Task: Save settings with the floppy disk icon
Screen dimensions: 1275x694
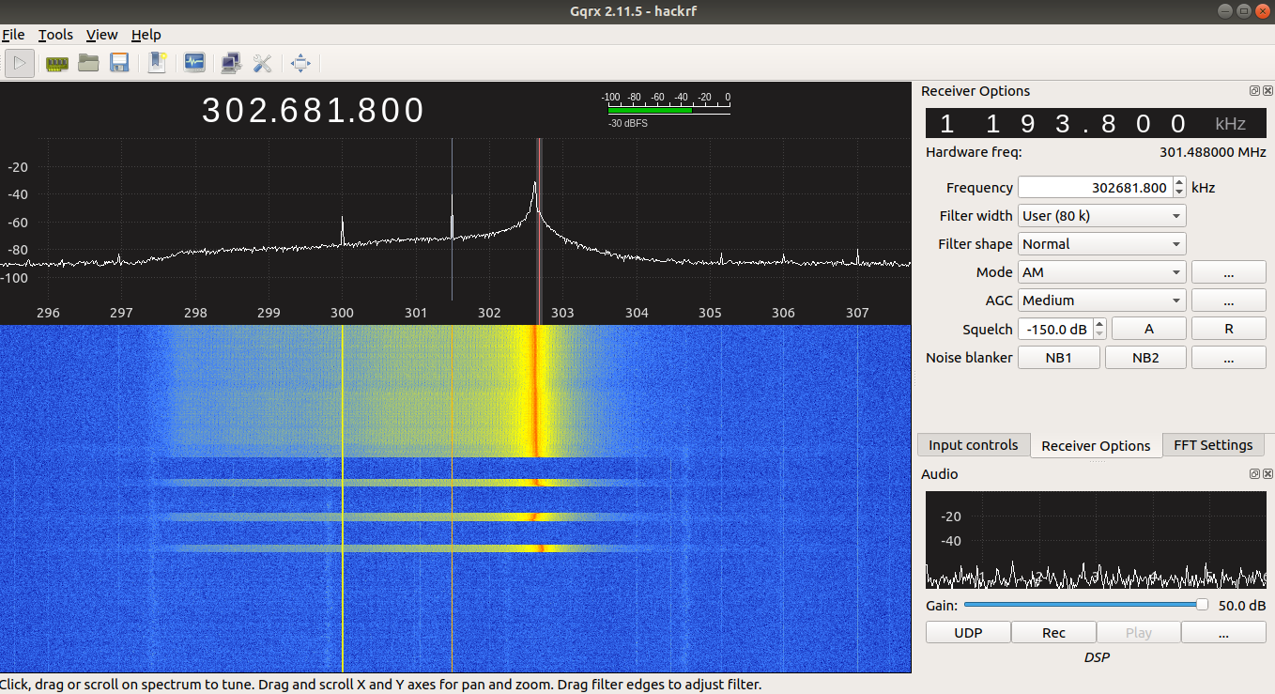Action: pos(119,63)
